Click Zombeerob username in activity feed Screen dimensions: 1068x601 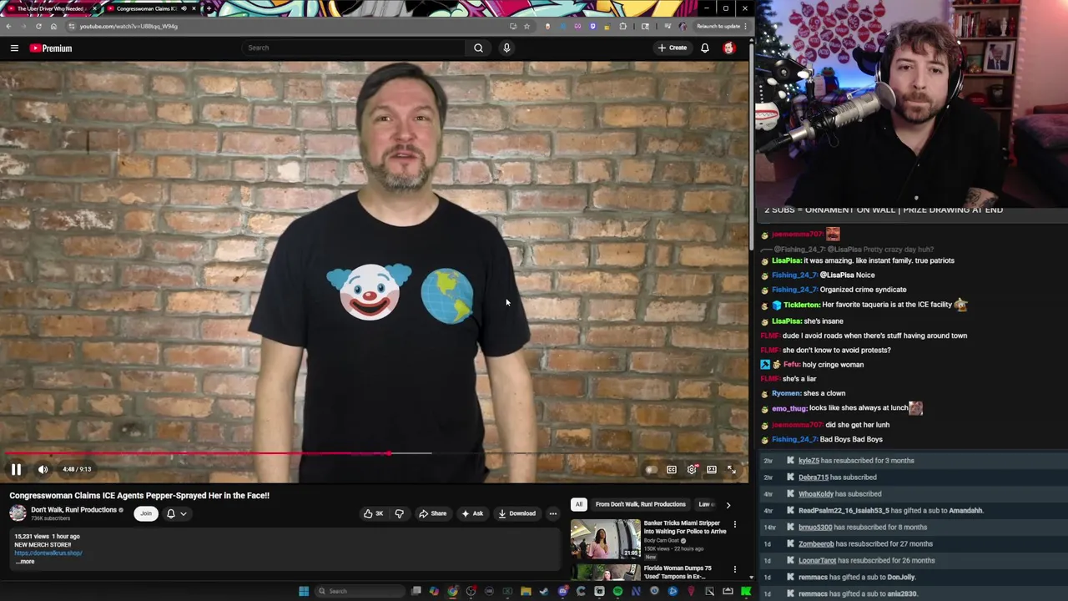coord(816,544)
